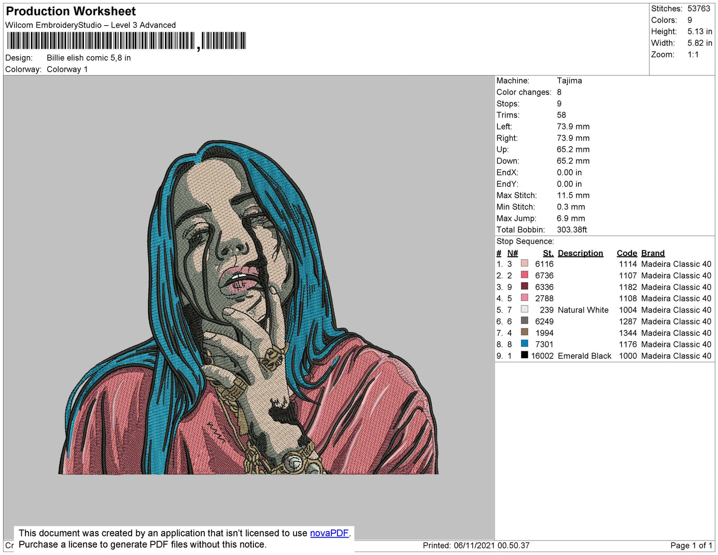This screenshot has height=555, width=718.
Task: Select the blue swatch for code 1176
Action: [524, 344]
